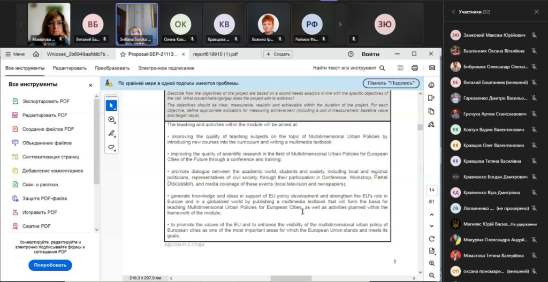Switch to Wniosek_2b6949aafddb7b tab
548x282 pixels.
pos(78,54)
